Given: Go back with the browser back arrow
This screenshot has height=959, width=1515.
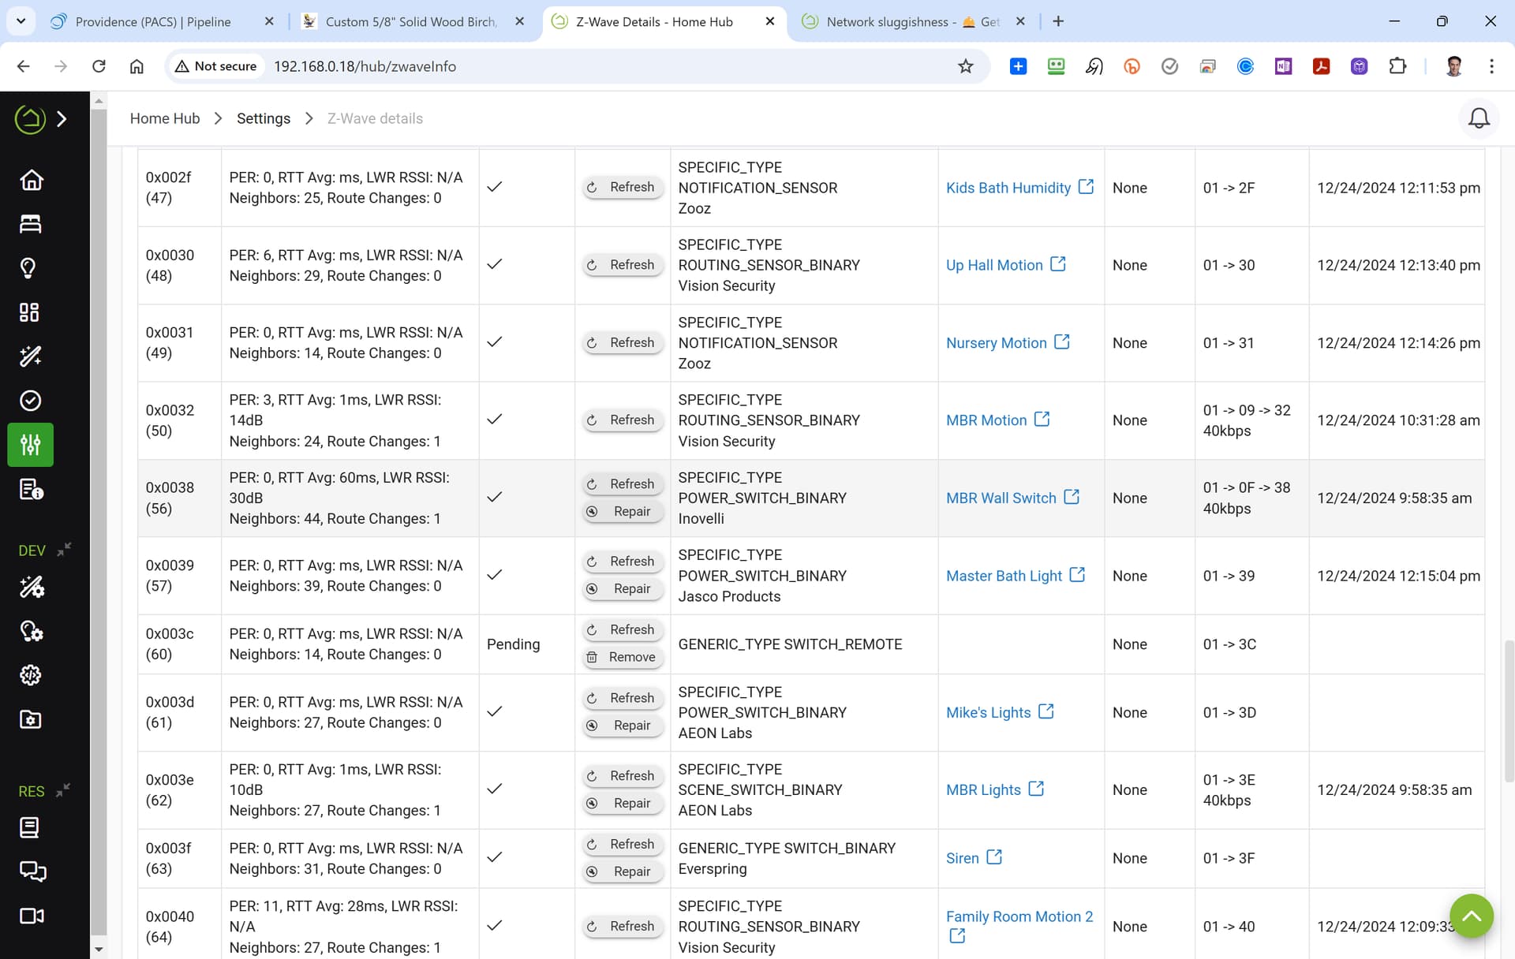Looking at the screenshot, I should (23, 66).
